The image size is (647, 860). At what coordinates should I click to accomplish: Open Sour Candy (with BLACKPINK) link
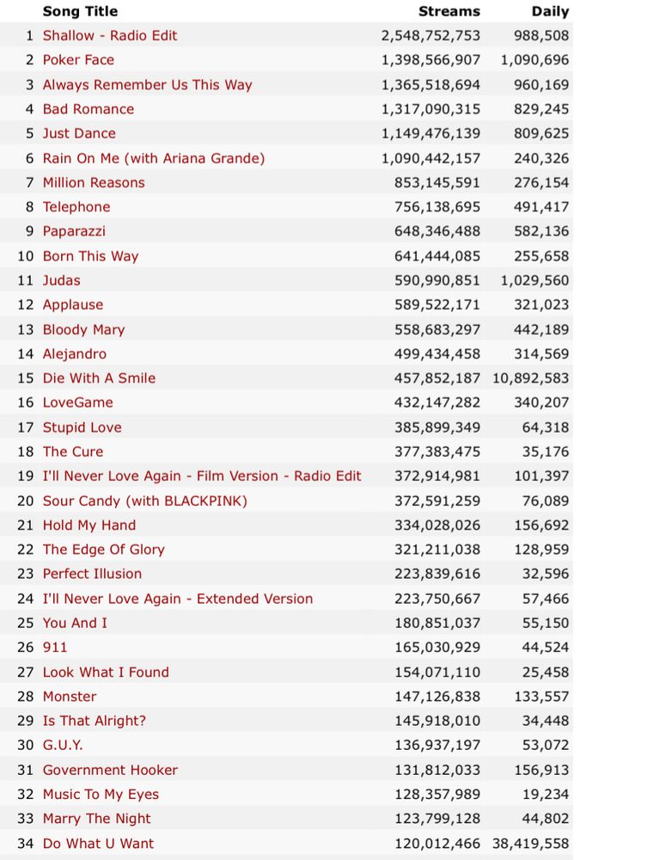click(145, 501)
